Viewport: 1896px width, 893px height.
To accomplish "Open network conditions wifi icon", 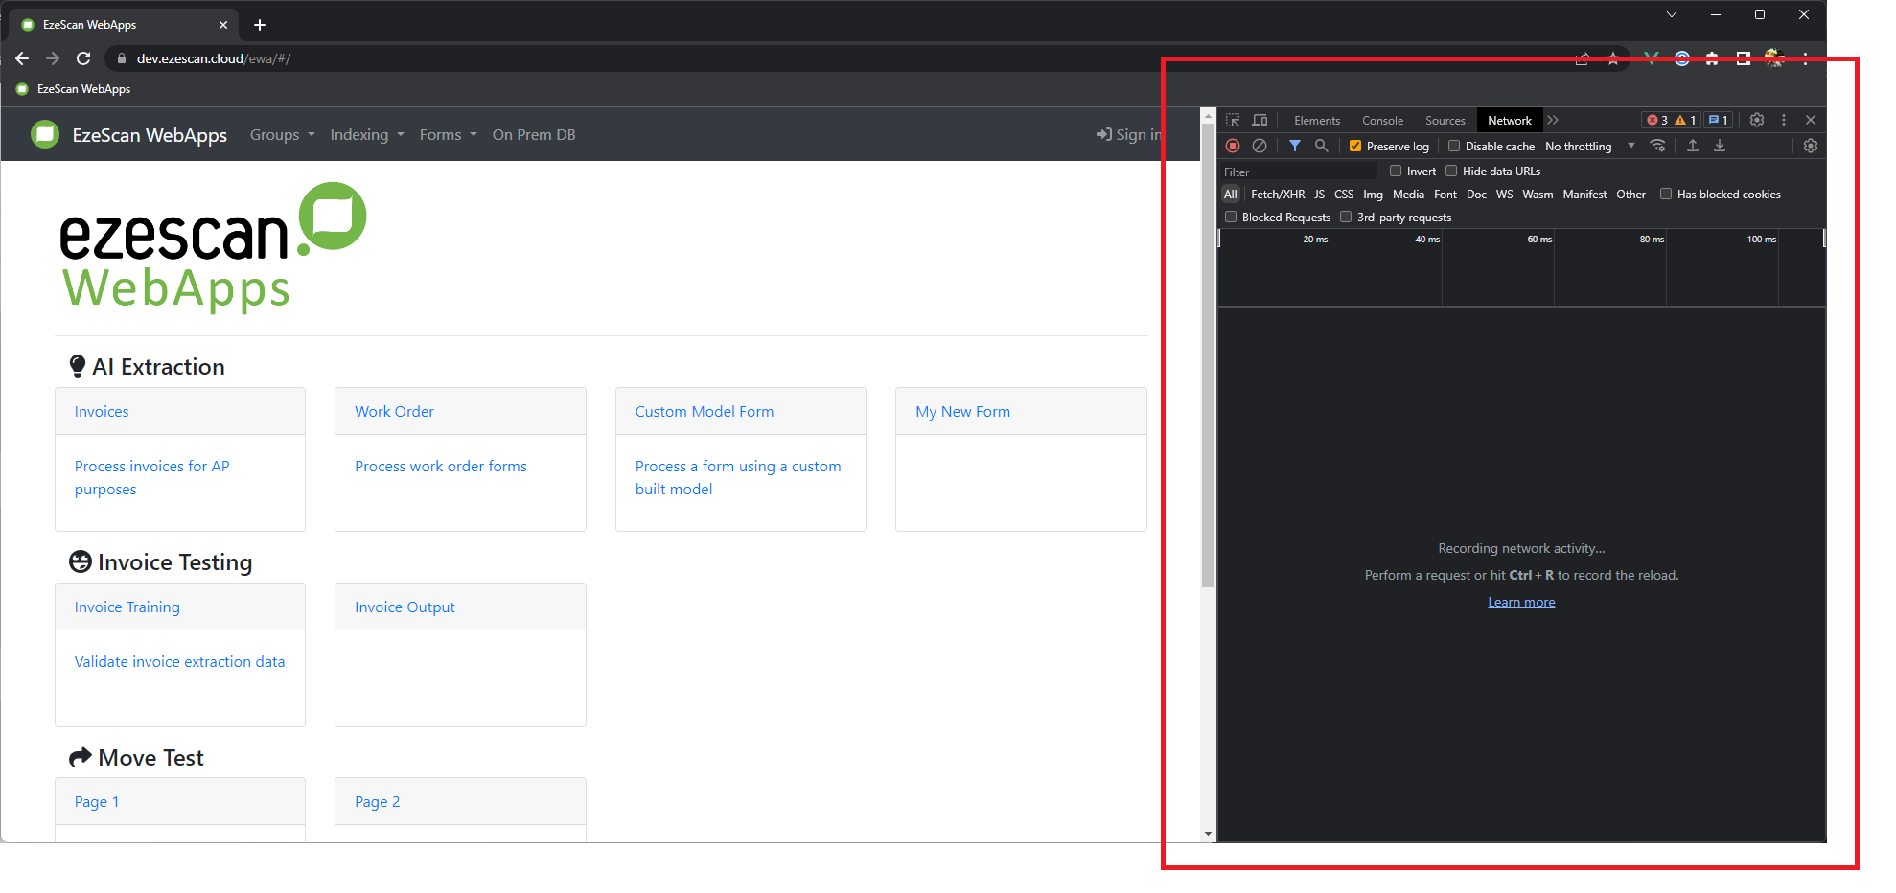I will coord(1657,146).
